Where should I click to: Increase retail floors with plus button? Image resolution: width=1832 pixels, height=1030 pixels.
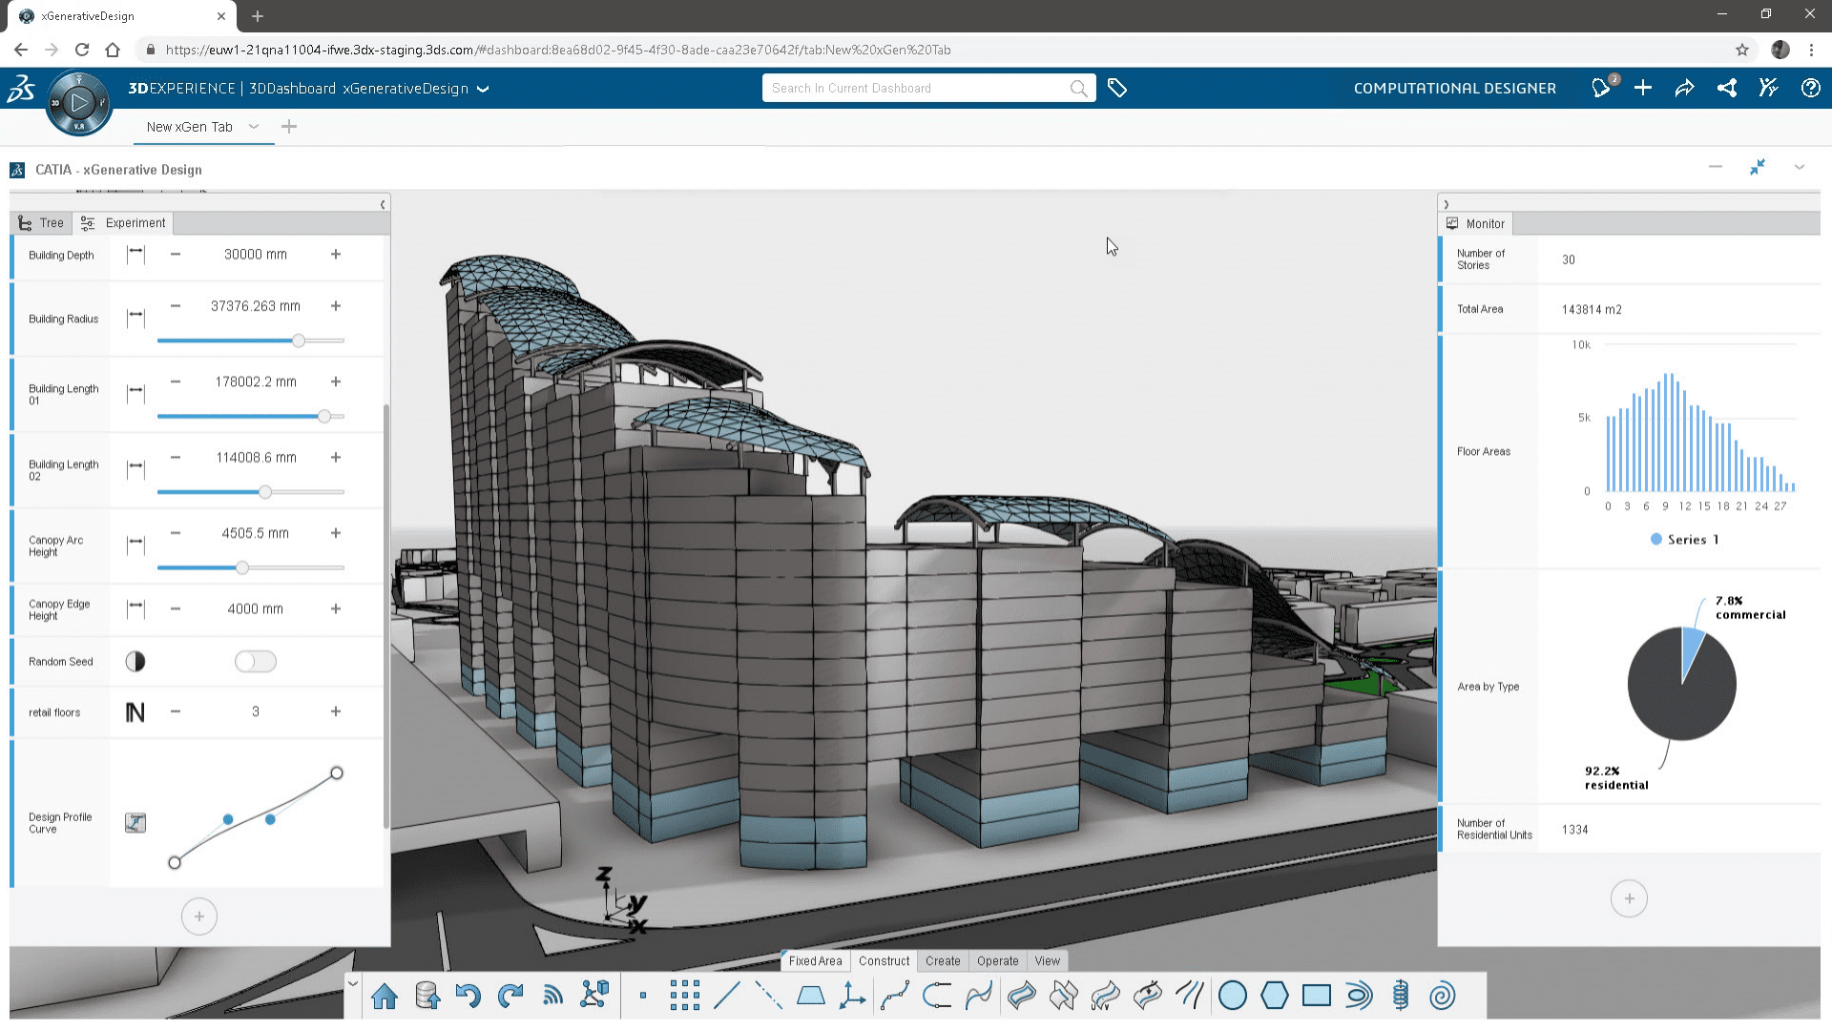pos(336,711)
